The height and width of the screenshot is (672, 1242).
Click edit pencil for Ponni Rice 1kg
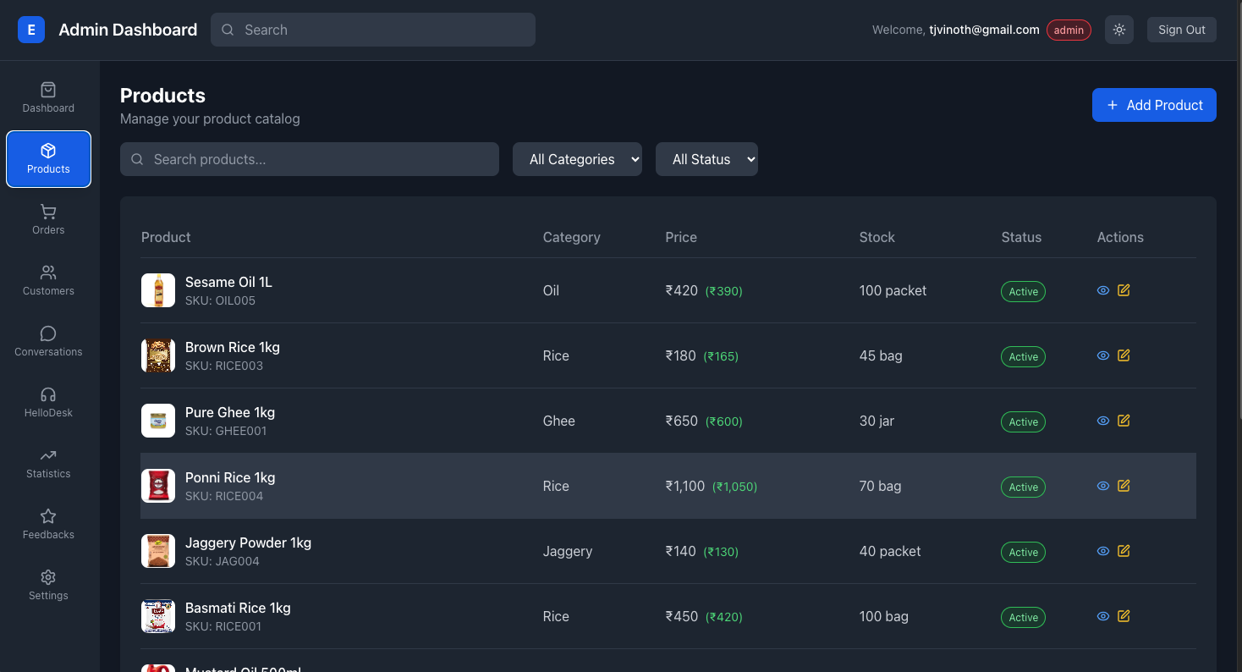coord(1124,486)
